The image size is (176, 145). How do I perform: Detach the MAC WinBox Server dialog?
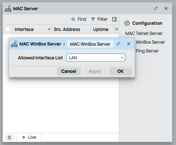pos(118,44)
